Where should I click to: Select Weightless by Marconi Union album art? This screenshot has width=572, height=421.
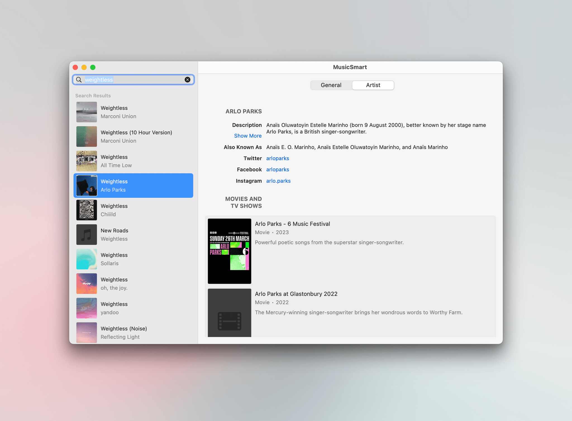pos(87,112)
